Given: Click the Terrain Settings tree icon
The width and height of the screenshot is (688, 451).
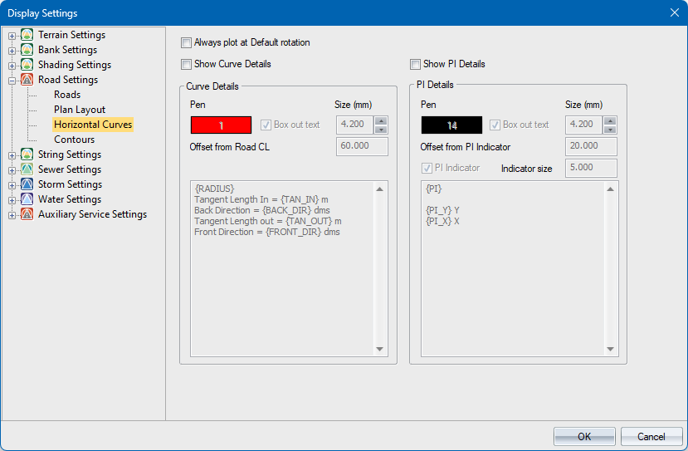Looking at the screenshot, I should 27,35.
